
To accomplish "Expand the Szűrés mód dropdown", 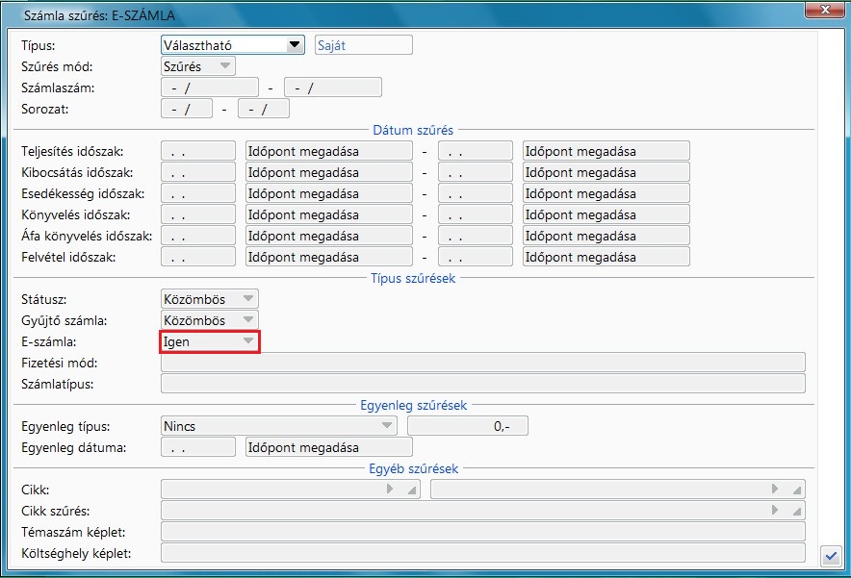I will (224, 66).
